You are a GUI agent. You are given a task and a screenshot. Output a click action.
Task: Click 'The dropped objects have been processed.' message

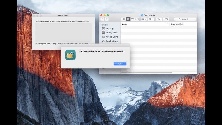[101, 51]
